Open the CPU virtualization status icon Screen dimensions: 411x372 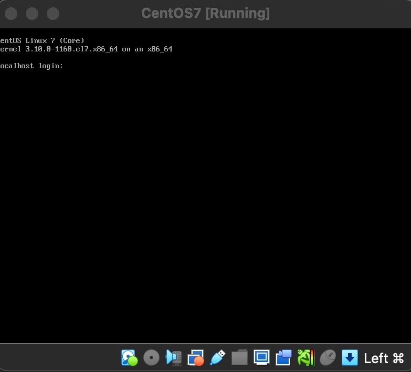(x=305, y=358)
